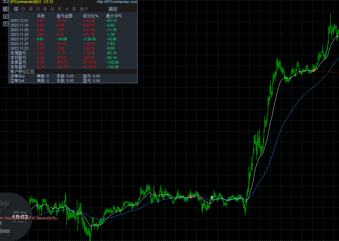Switch to the 备 tab

pos(74,9)
